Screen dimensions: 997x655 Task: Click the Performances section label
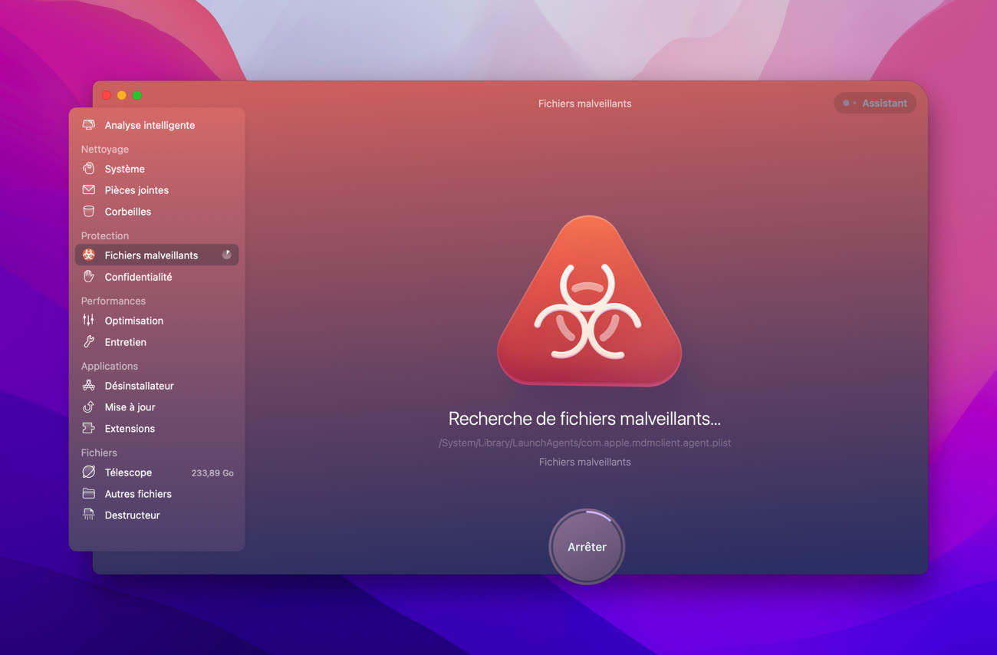point(114,301)
